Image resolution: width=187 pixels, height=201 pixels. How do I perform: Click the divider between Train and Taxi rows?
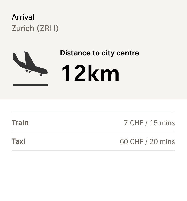coord(93,132)
